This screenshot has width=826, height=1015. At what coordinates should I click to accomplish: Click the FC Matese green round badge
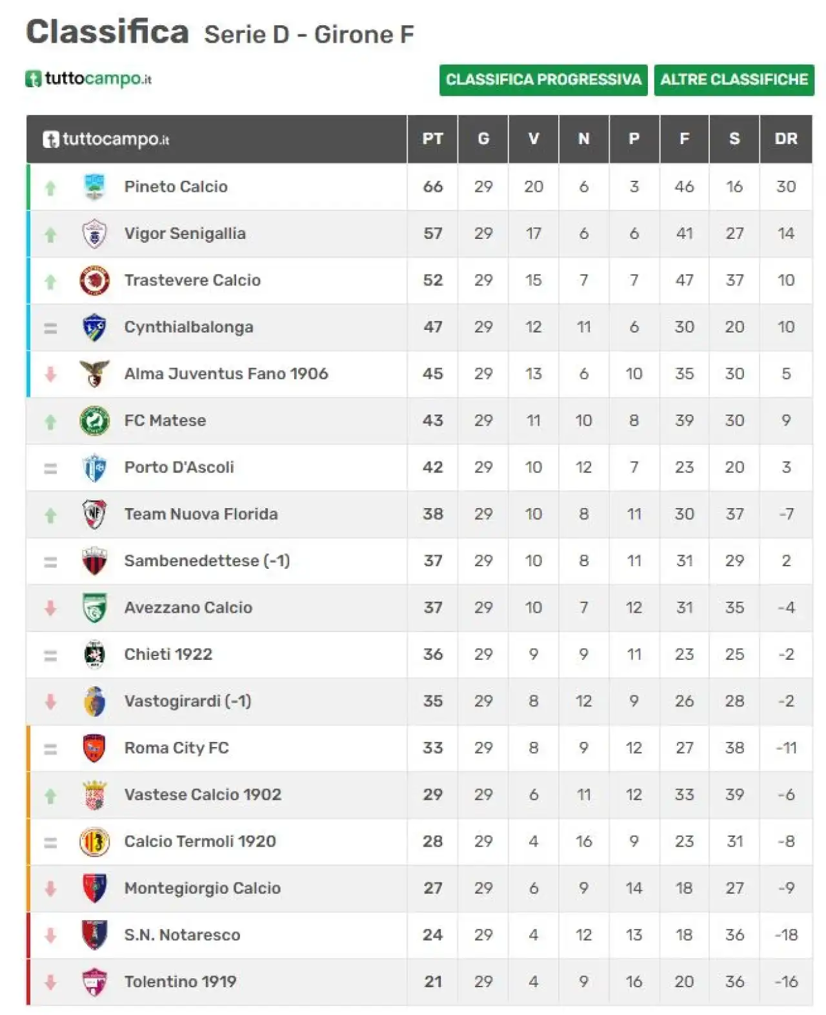(x=94, y=421)
